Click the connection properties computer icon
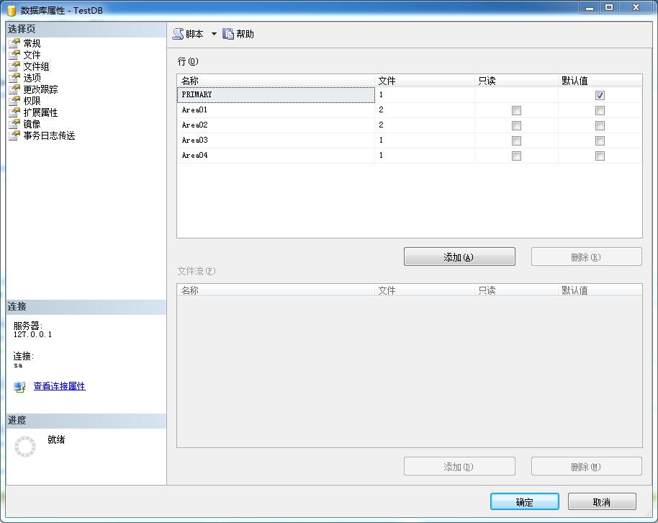This screenshot has width=658, height=523. click(x=19, y=387)
